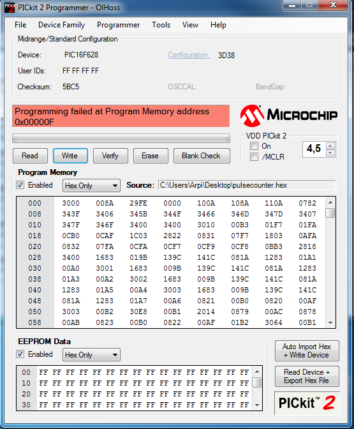Select program memory cell 0CB0
The image size is (354, 429).
[71, 236]
